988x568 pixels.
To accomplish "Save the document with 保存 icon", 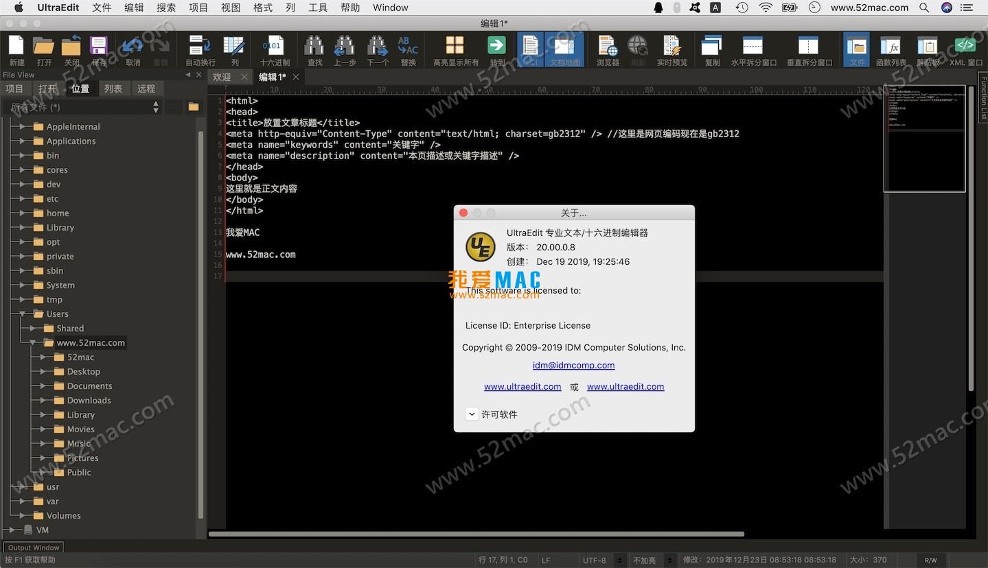I will point(99,49).
